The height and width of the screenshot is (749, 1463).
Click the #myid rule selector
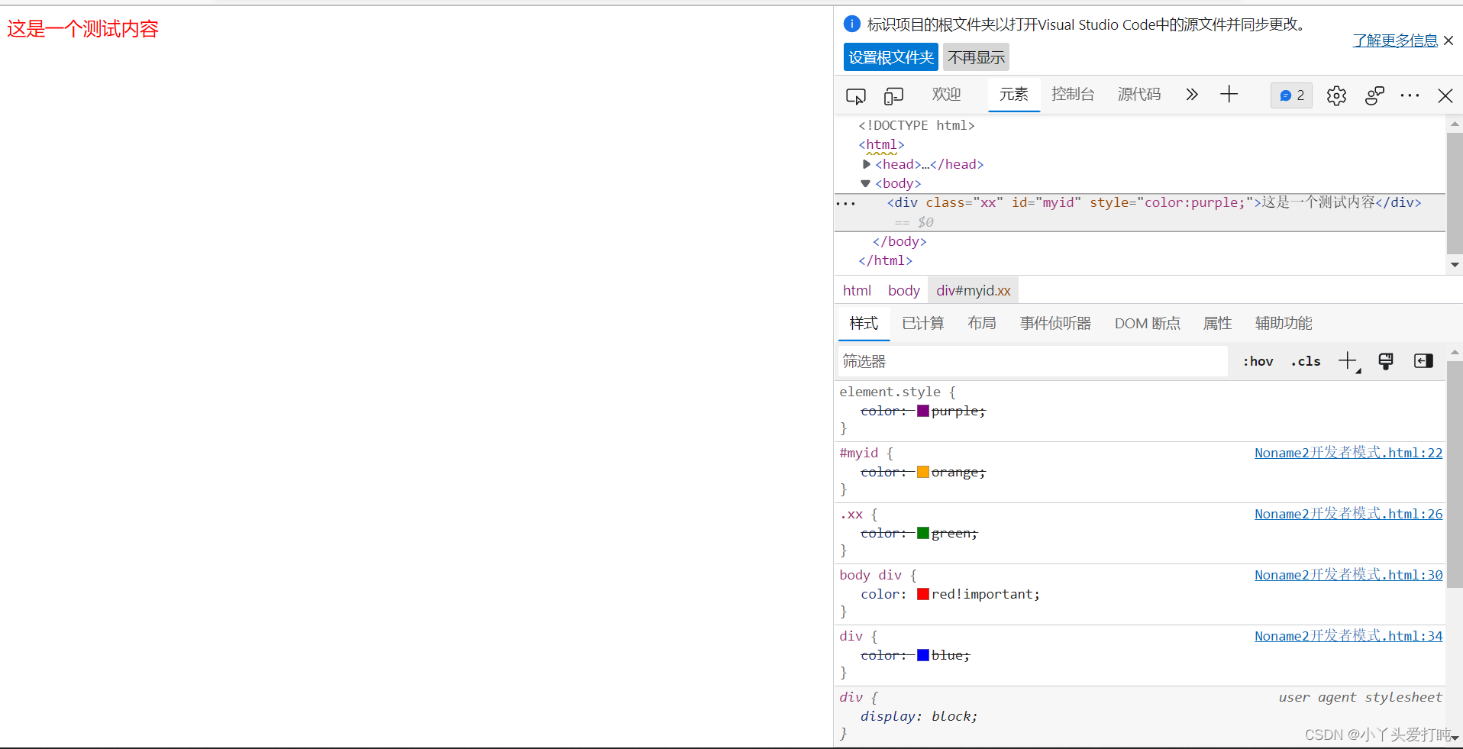pyautogui.click(x=859, y=453)
